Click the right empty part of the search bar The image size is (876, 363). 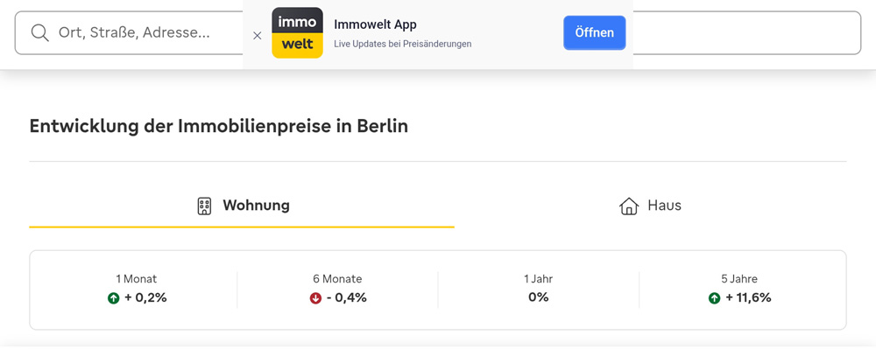pos(745,33)
